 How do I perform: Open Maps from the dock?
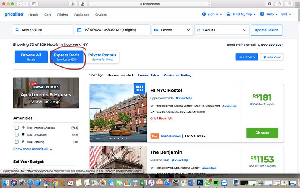coord(95,183)
